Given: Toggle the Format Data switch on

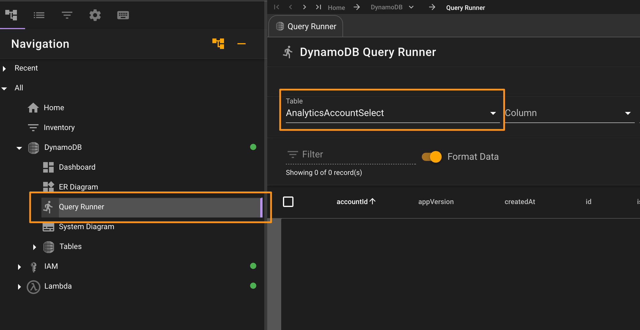Looking at the screenshot, I should (x=432, y=156).
